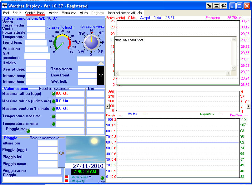The height and width of the screenshot is (185, 252).
Task: Open the Control Panel menu
Action: [35, 13]
